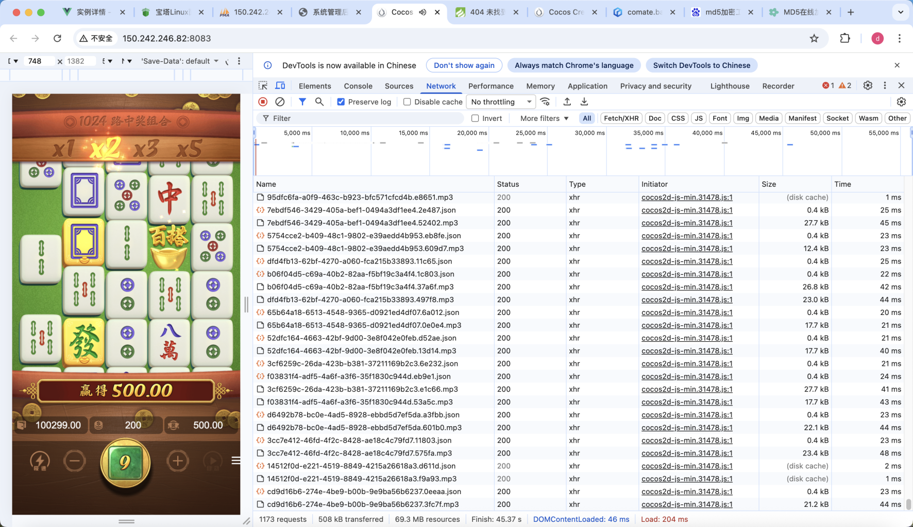The height and width of the screenshot is (527, 913).
Task: Open DevTools settings gear
Action: (x=868, y=85)
